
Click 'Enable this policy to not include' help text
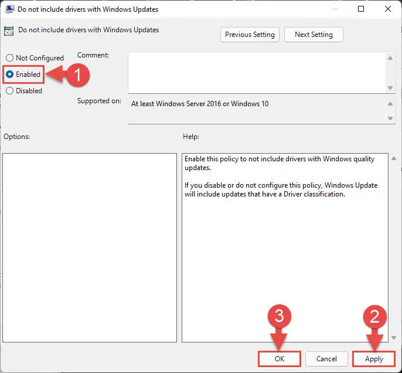pos(280,163)
